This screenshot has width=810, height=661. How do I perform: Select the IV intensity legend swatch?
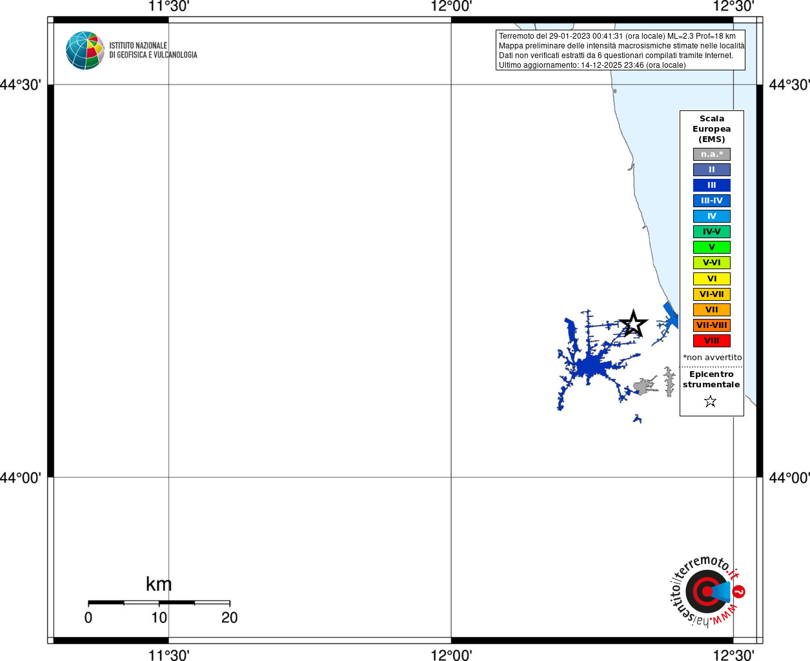tap(712, 216)
